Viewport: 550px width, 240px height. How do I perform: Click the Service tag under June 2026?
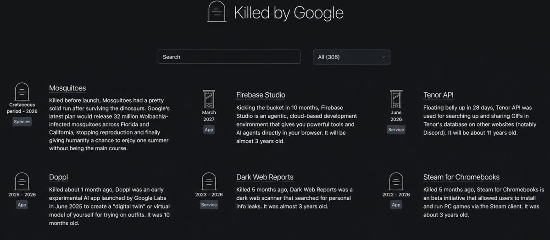pos(396,130)
